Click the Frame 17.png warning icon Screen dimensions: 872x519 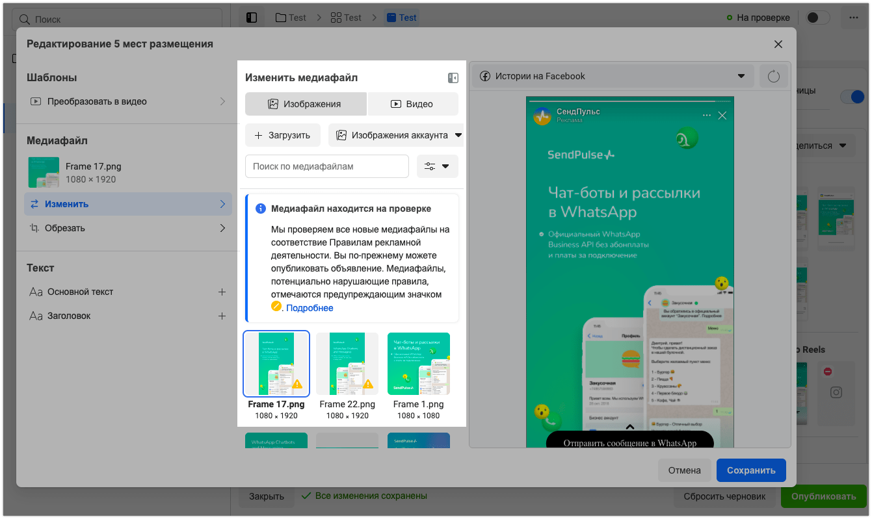297,384
